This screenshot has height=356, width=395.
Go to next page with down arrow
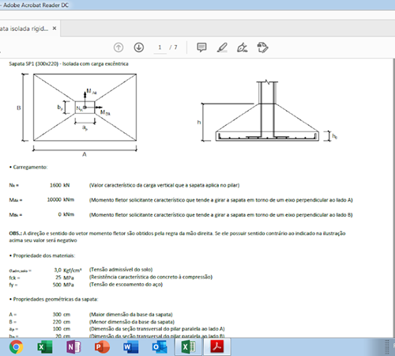click(139, 47)
